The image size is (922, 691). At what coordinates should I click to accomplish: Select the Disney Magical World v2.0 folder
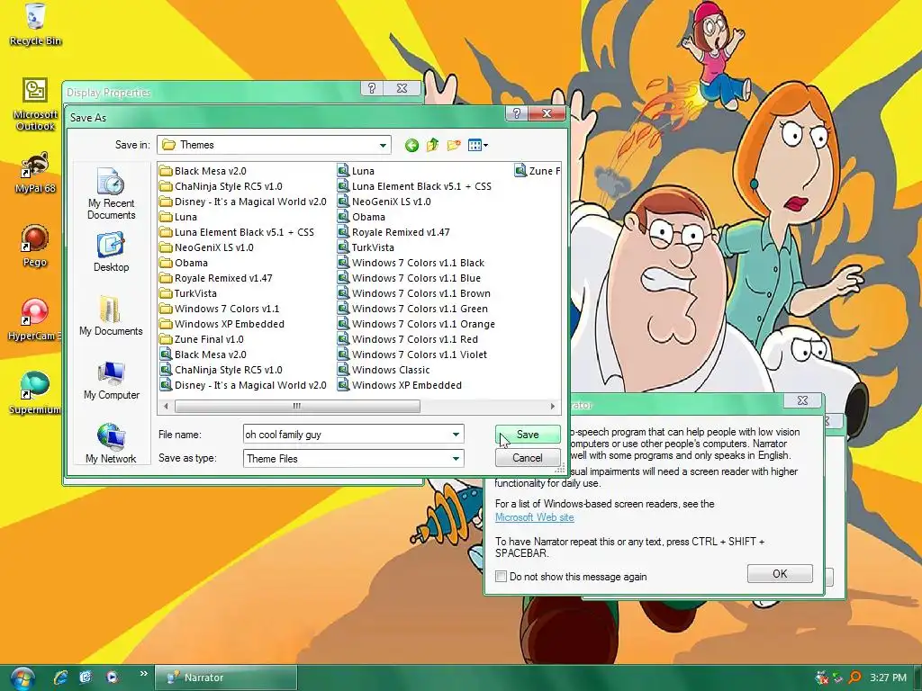click(x=243, y=202)
